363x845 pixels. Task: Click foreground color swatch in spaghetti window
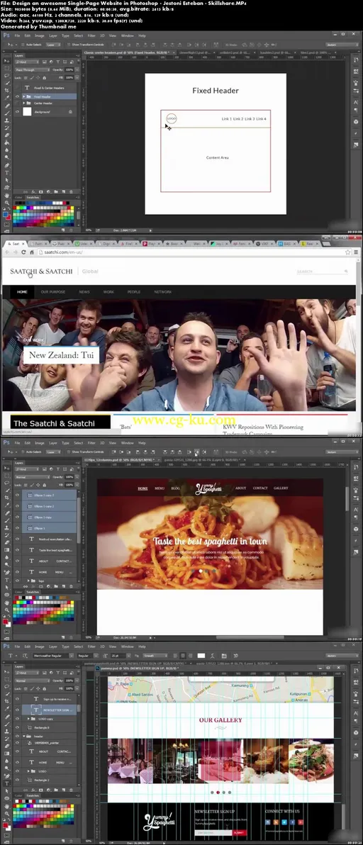click(6, 622)
